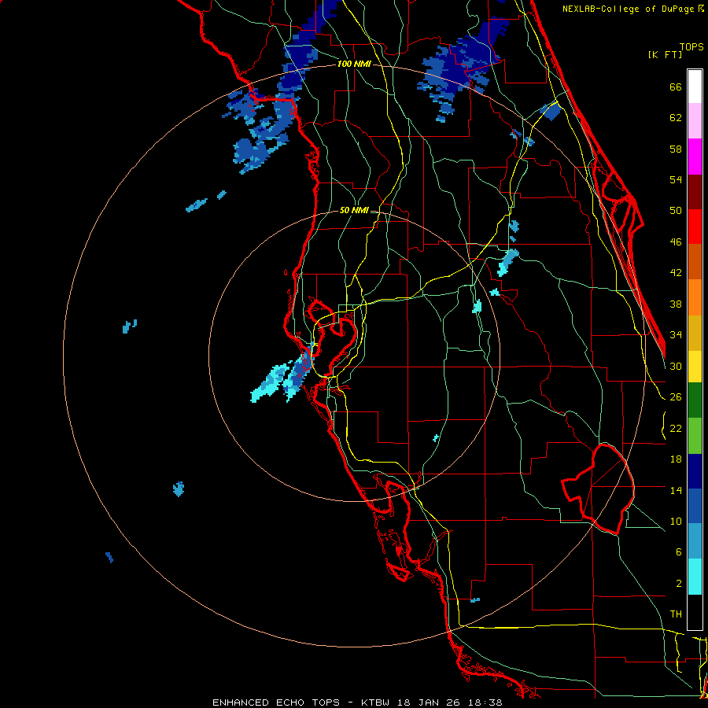Click the 6 value on the tops scale

679,552
